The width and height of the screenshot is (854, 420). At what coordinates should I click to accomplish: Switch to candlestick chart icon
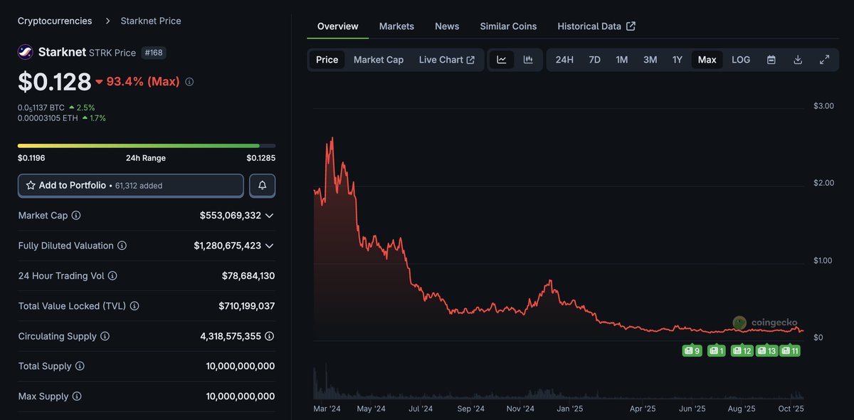click(x=528, y=60)
